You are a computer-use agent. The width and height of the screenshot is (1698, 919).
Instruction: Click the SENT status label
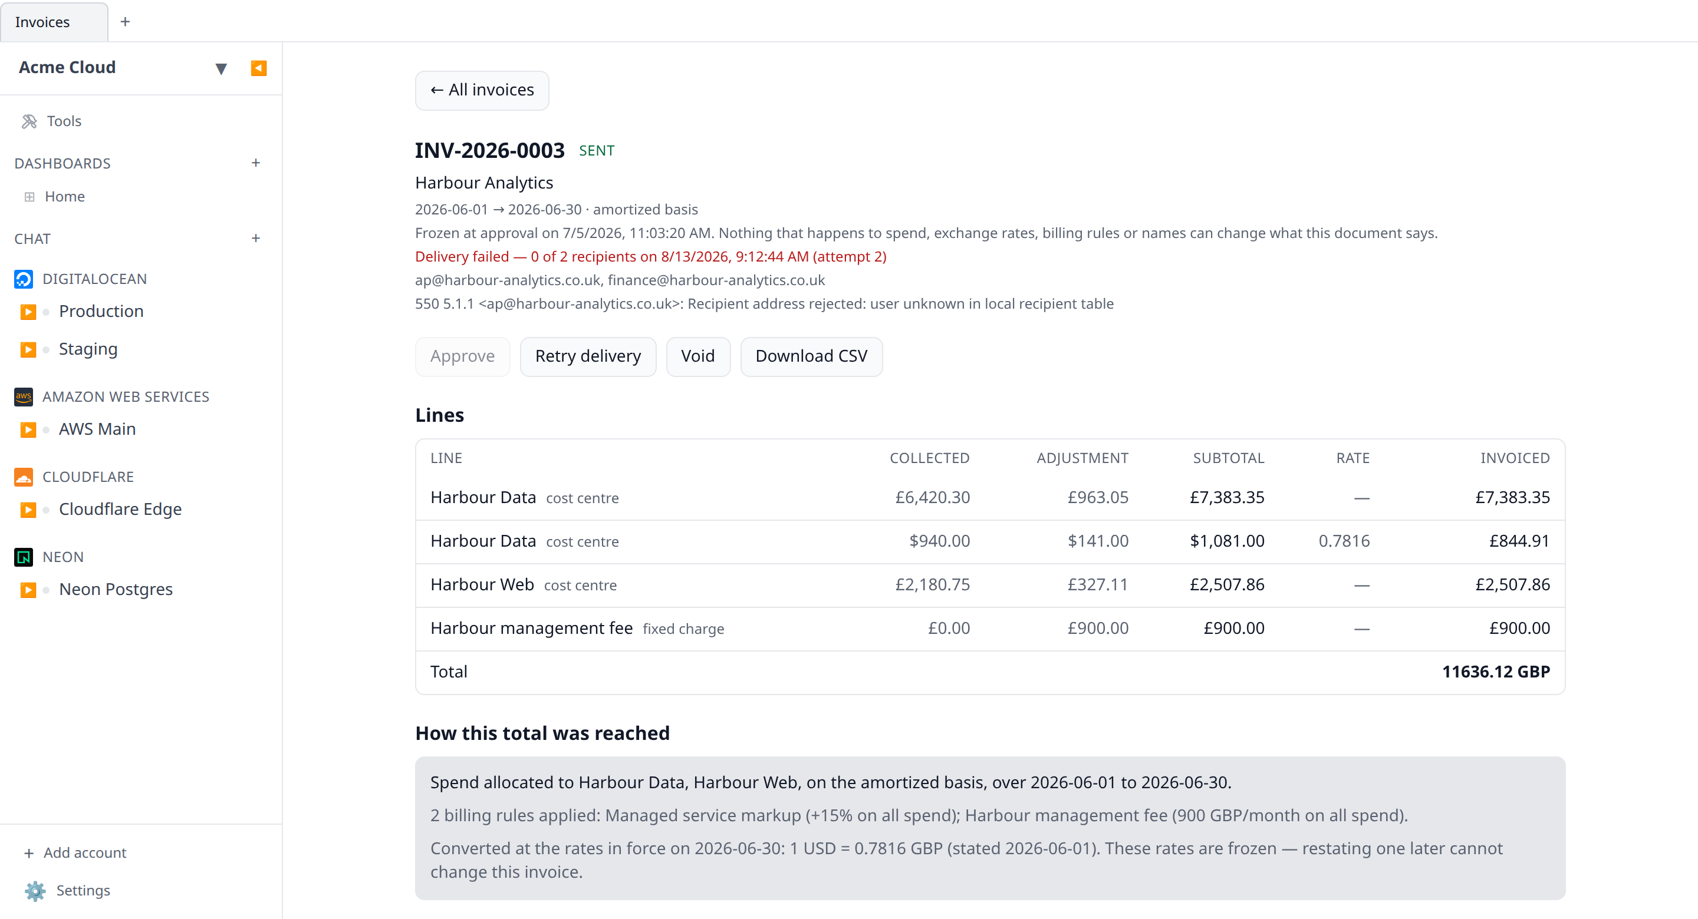coord(597,151)
